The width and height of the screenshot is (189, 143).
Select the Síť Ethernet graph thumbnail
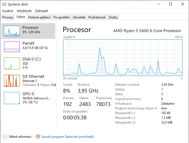(12, 81)
